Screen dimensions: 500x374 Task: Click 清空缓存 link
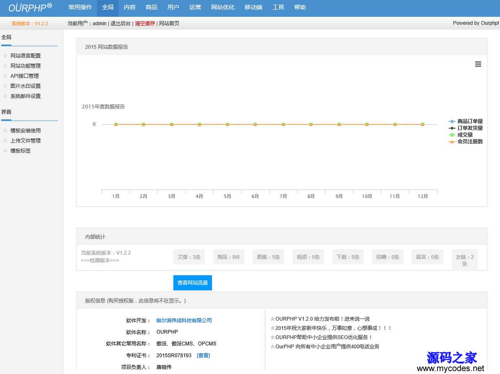click(x=145, y=24)
